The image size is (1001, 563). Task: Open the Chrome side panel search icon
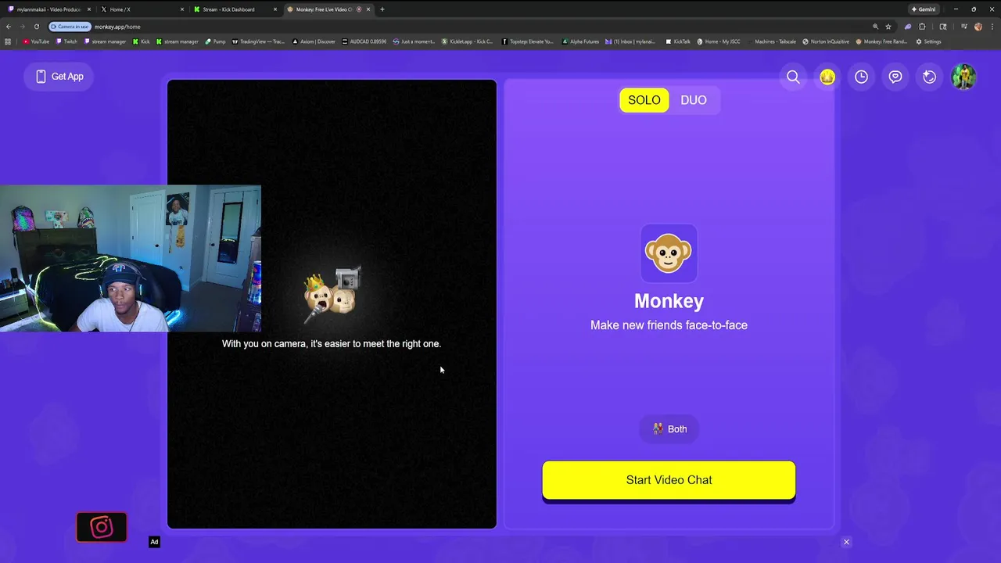pos(943,27)
